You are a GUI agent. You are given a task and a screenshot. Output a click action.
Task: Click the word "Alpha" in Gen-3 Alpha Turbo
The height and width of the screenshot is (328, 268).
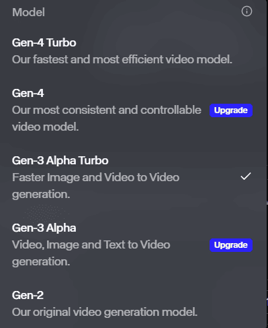point(61,161)
